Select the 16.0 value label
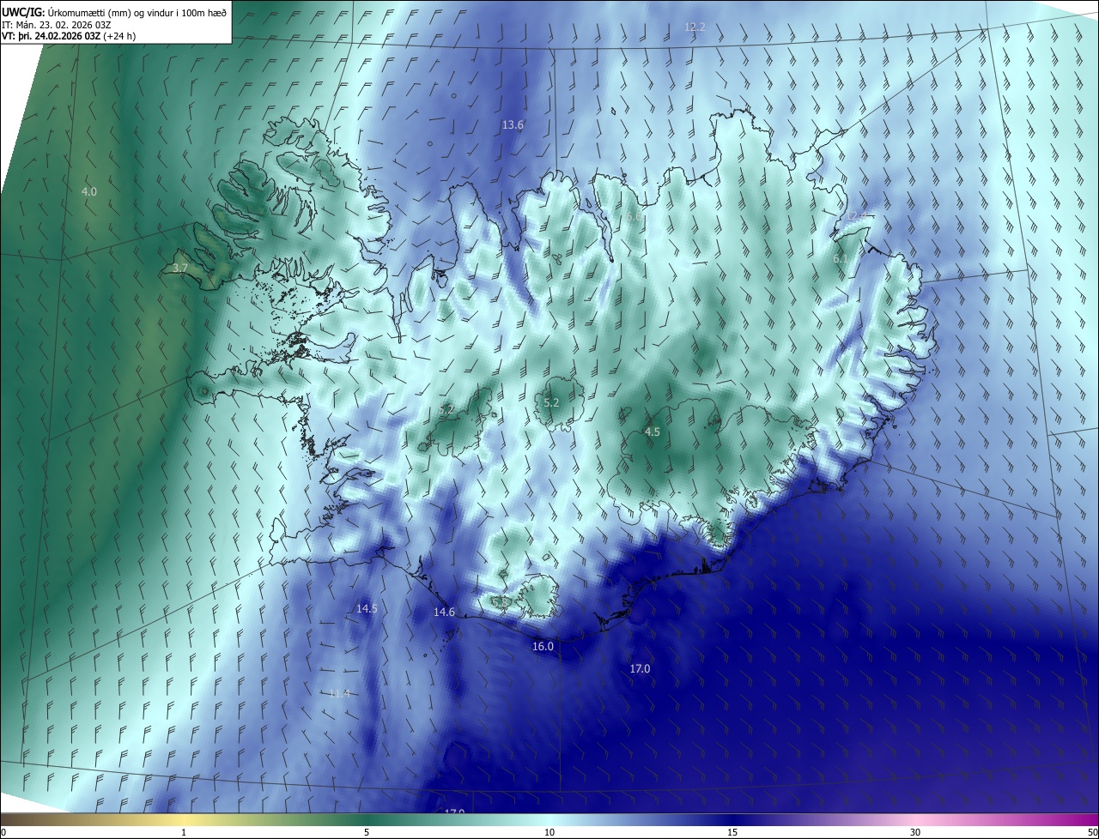The height and width of the screenshot is (839, 1099). (x=543, y=647)
